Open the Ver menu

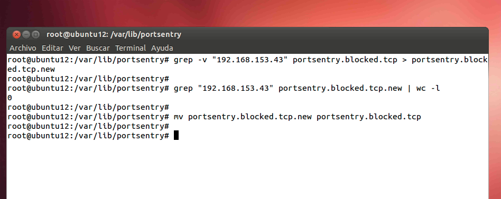(x=75, y=48)
